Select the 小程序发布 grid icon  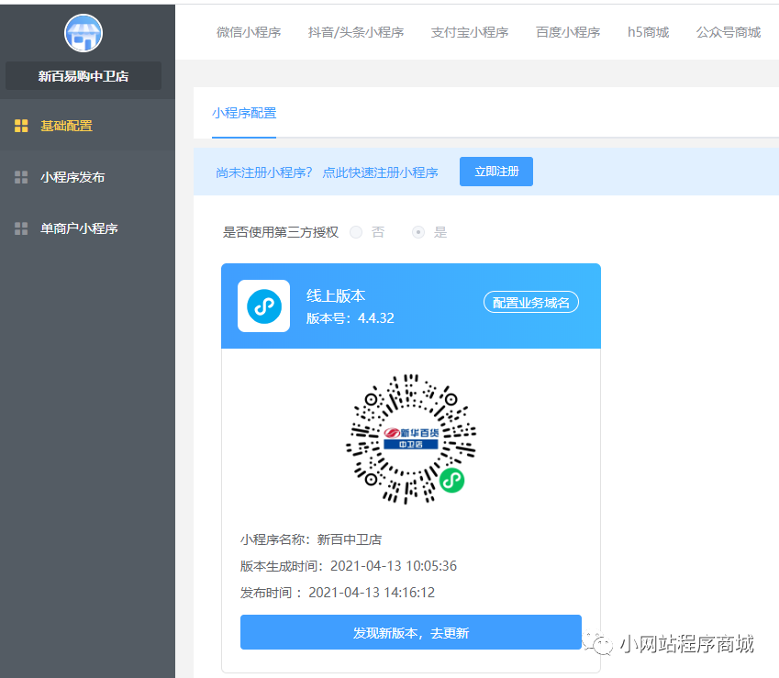coord(21,177)
